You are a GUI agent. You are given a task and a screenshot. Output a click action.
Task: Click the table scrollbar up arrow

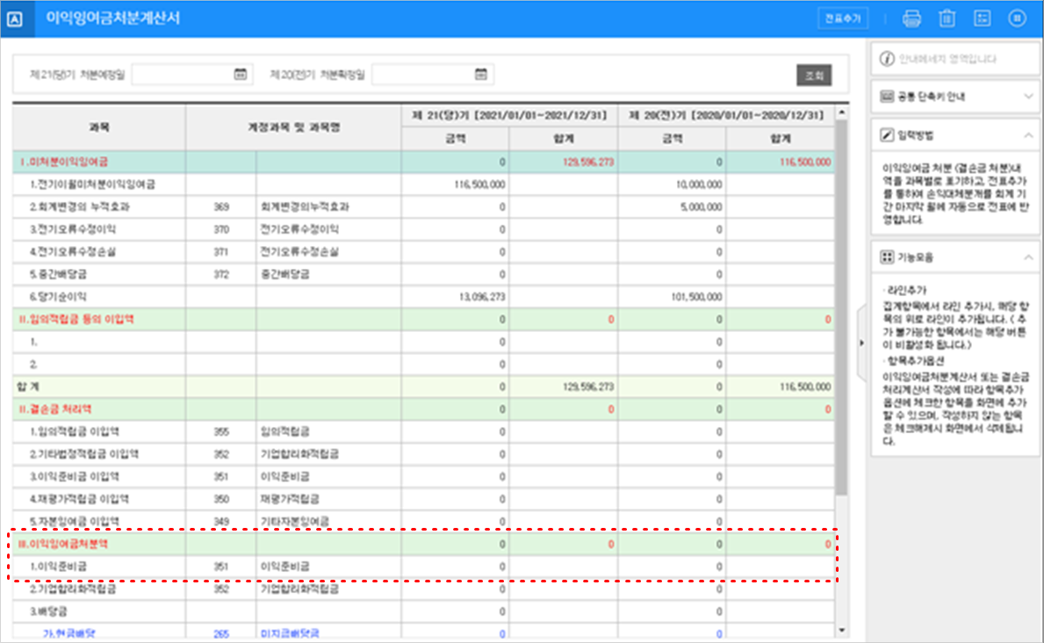841,112
